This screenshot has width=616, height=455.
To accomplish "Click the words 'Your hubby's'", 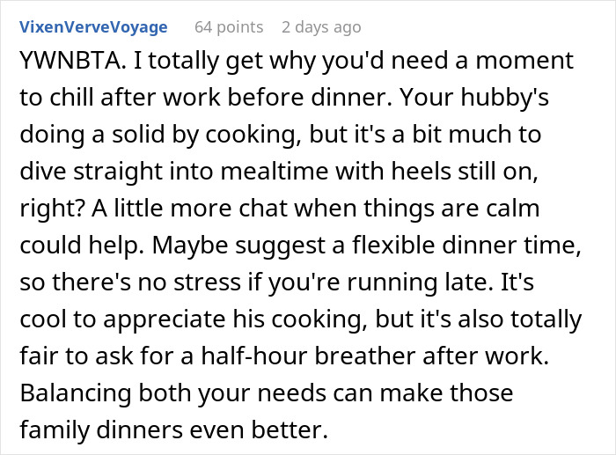I will coord(474,98).
